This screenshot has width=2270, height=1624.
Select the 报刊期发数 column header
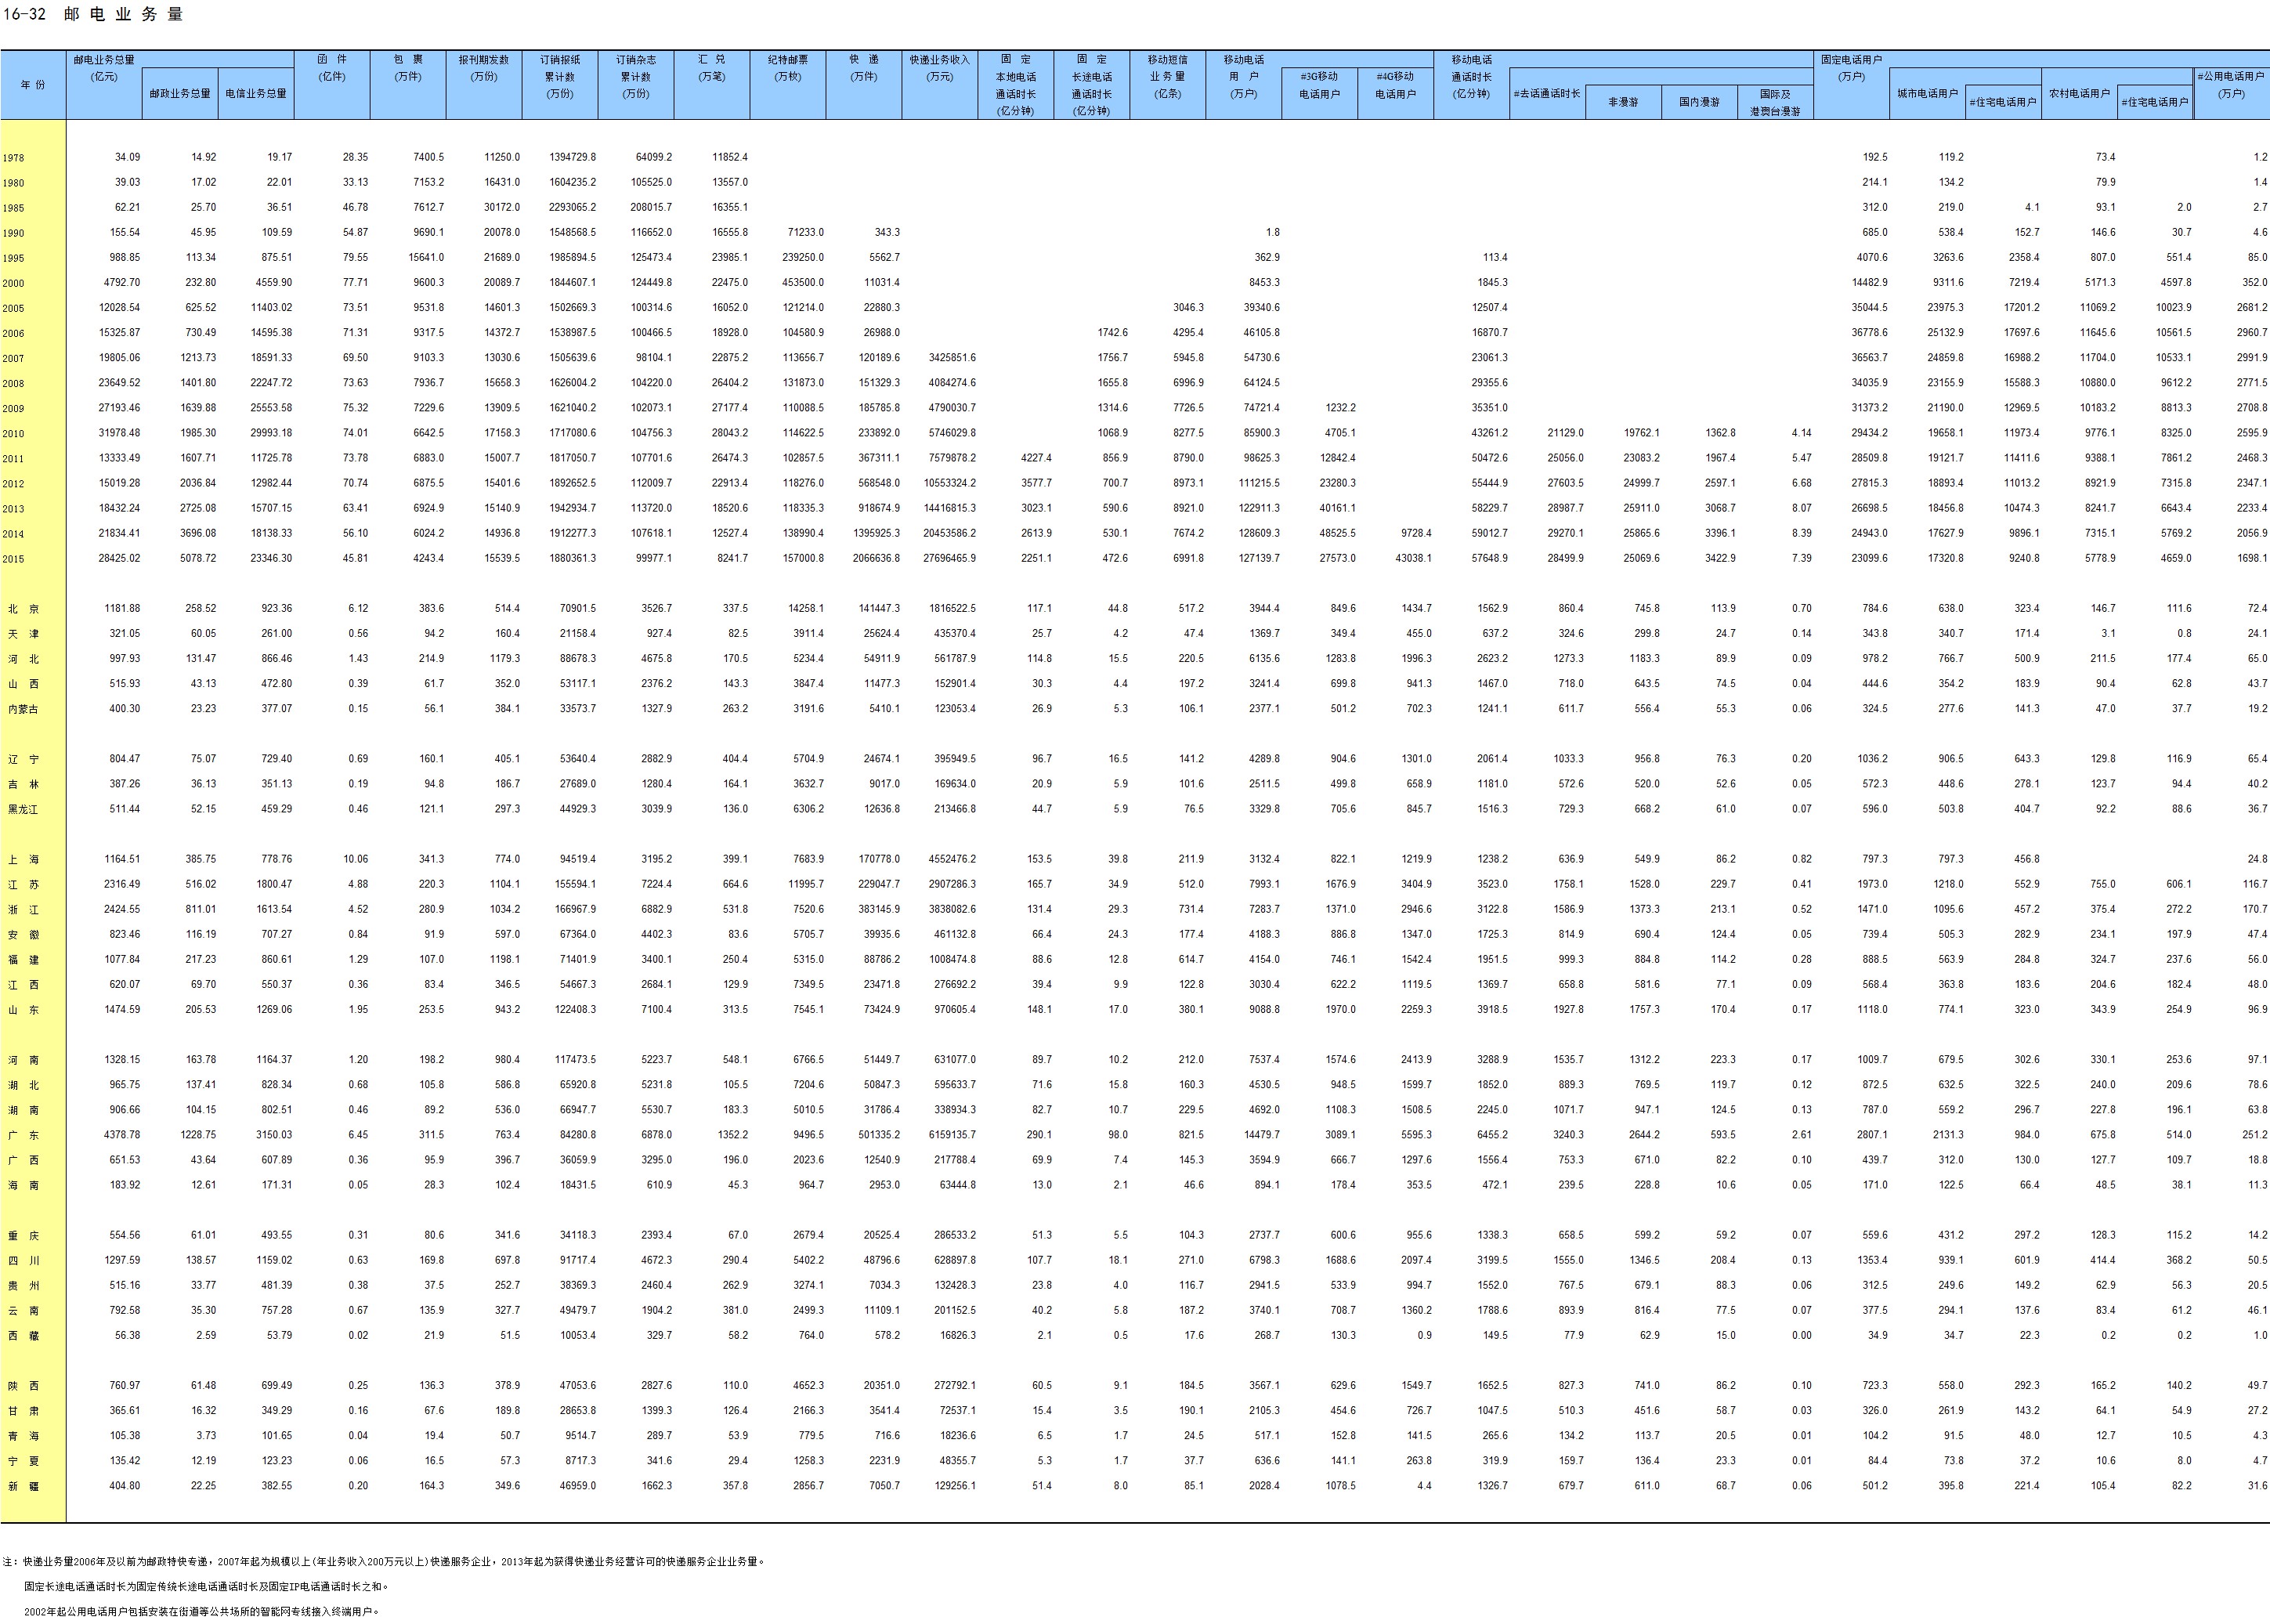[x=484, y=68]
